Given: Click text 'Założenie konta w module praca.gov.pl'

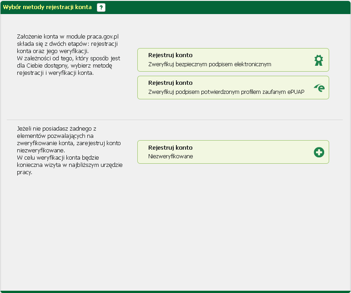Looking at the screenshot, I should 68,37.
